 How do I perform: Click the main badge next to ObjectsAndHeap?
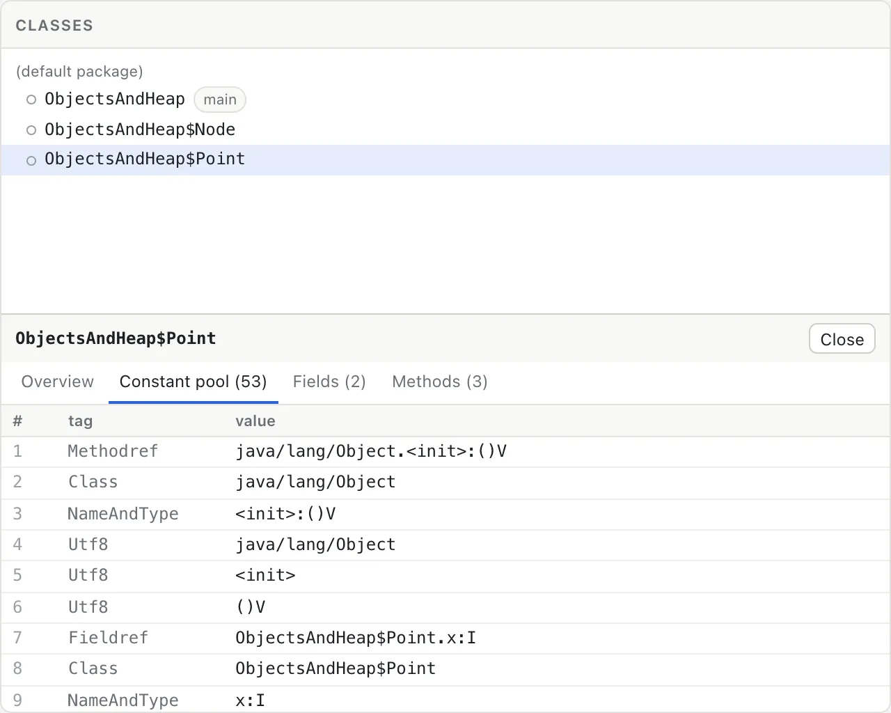tap(220, 100)
